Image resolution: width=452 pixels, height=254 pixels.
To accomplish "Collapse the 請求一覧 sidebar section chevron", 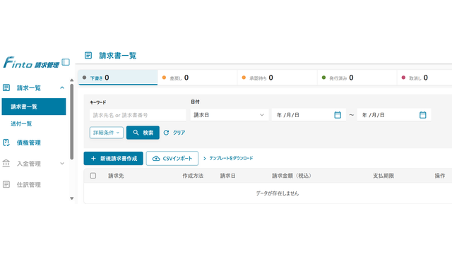I will point(62,87).
